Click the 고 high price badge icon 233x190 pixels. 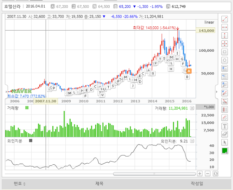tap(73, 6)
